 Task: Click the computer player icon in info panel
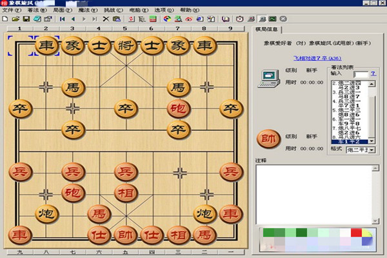tap(268, 79)
